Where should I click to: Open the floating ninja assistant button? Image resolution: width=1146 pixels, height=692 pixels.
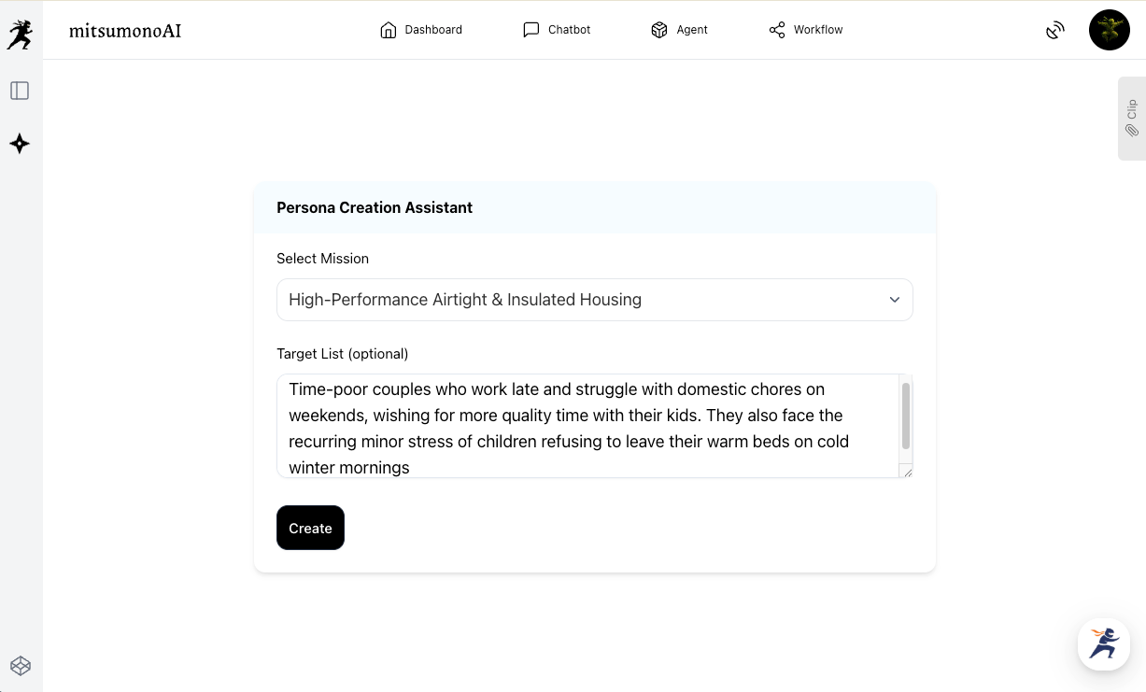coord(1104,643)
